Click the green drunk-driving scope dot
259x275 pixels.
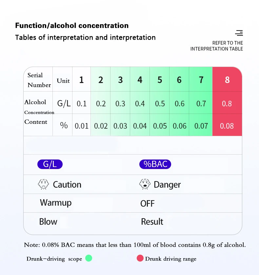(x=89, y=258)
